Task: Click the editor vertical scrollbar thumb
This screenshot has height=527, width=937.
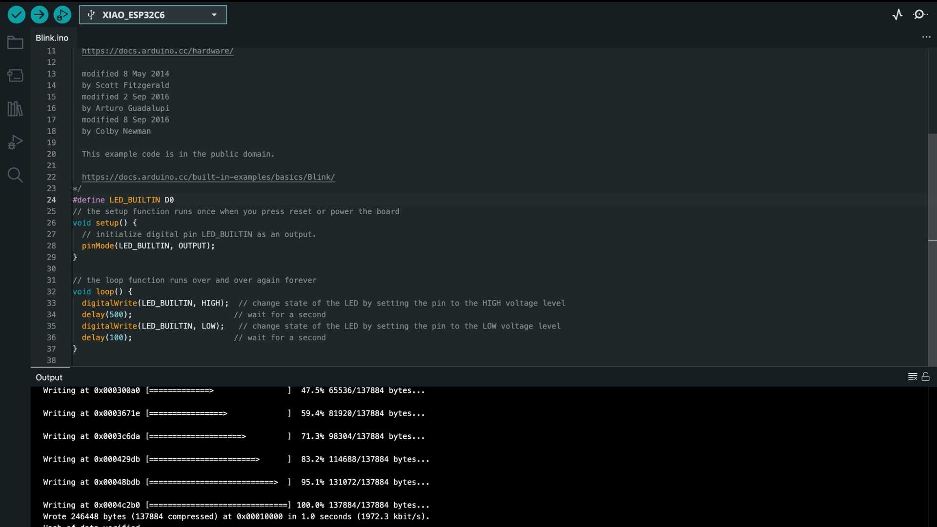Action: coord(932,249)
